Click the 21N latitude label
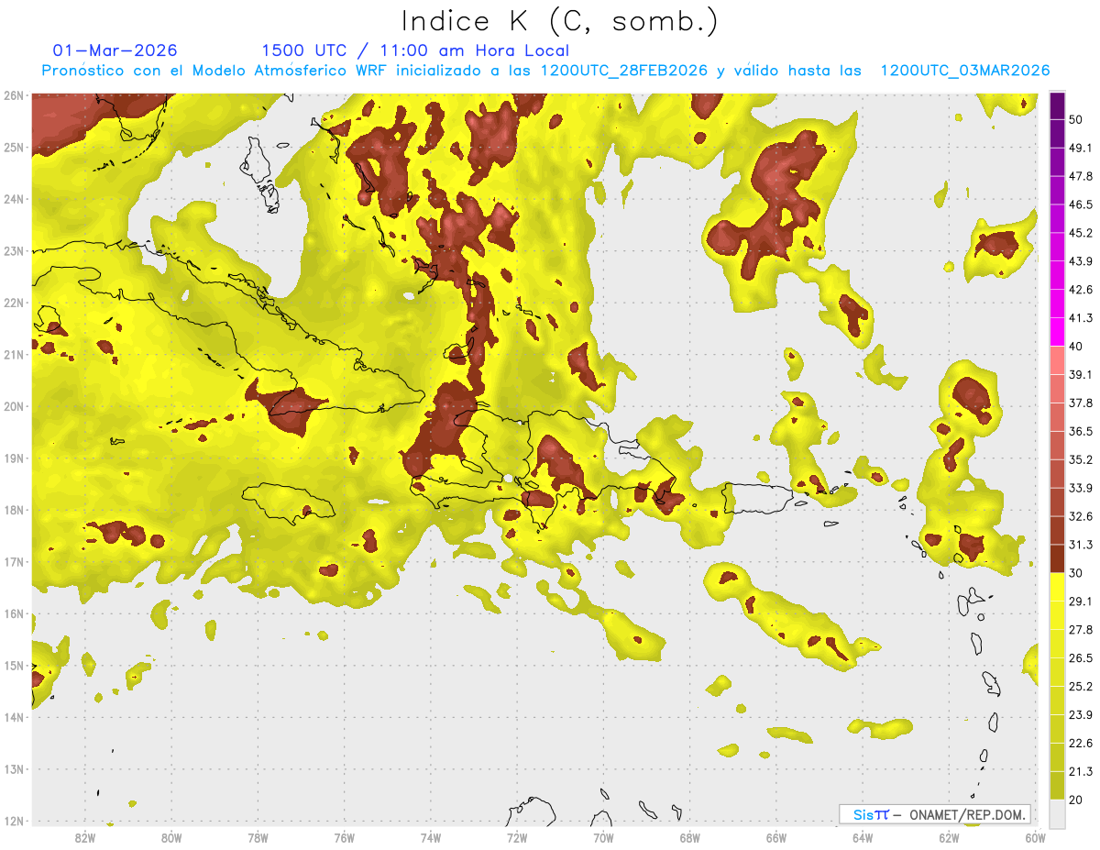Viewport: 1100px width, 850px height. coord(14,355)
